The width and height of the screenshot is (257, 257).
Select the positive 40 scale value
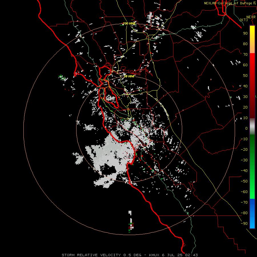click(245, 86)
